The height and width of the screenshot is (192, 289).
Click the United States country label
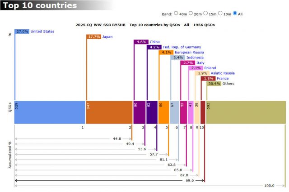[x=42, y=31]
